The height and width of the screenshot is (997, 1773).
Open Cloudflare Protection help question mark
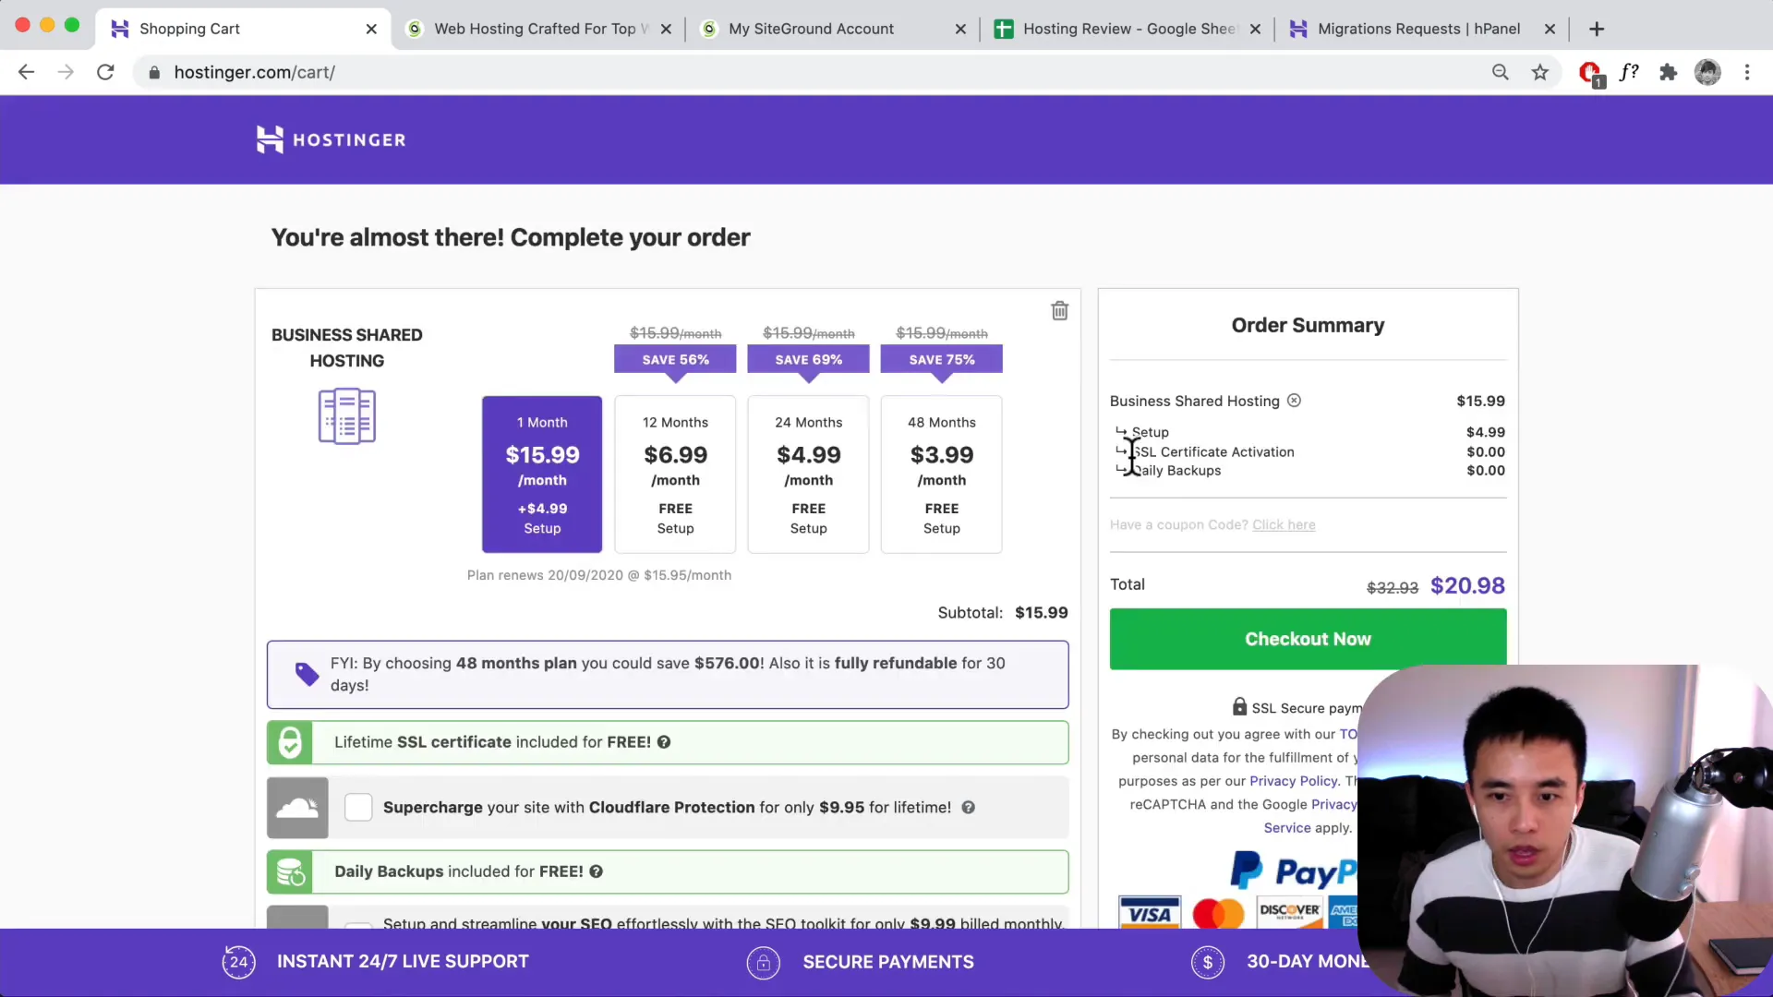click(x=968, y=808)
